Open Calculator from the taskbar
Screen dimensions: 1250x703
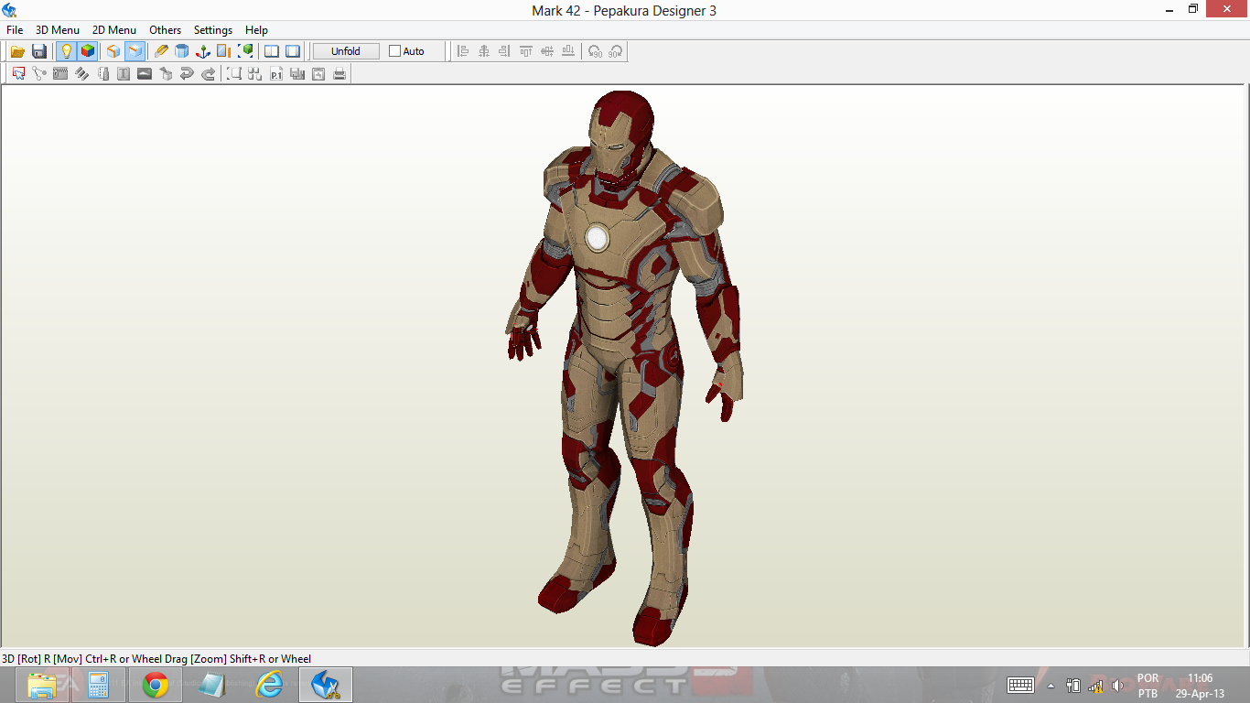[98, 685]
